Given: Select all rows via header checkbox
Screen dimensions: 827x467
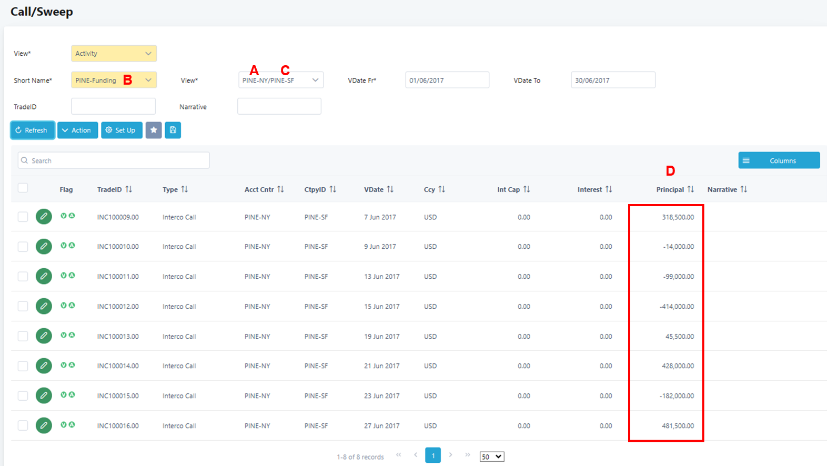Looking at the screenshot, I should (23, 188).
